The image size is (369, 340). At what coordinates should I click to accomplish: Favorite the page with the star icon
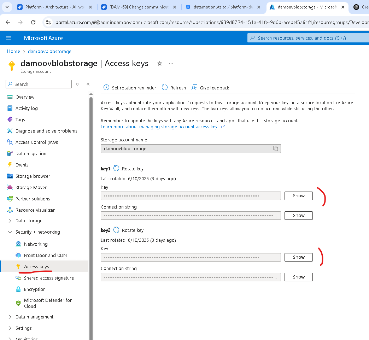click(x=160, y=63)
